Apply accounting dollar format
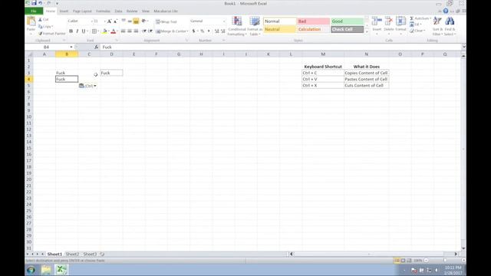Screen dimensions: 491x276 [193, 31]
